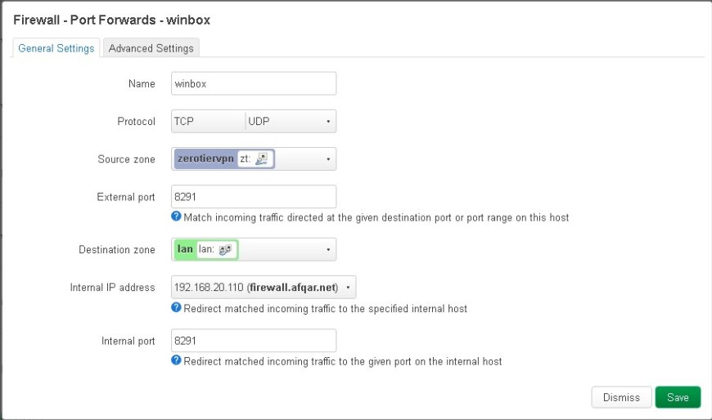712x420 pixels.
Task: Click the UDP protocol entry
Action: pos(259,121)
